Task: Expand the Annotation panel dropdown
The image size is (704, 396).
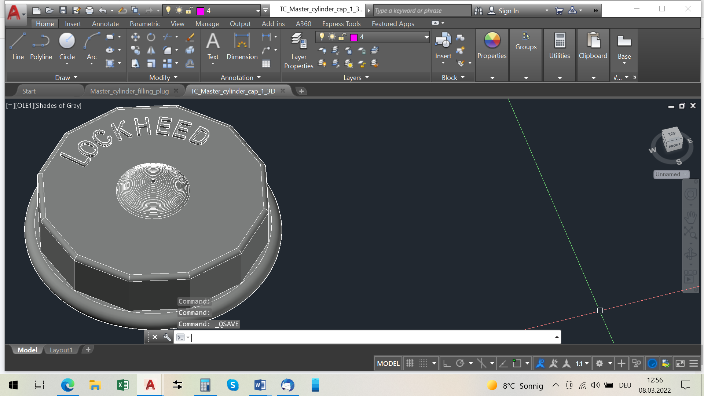Action: tap(241, 77)
